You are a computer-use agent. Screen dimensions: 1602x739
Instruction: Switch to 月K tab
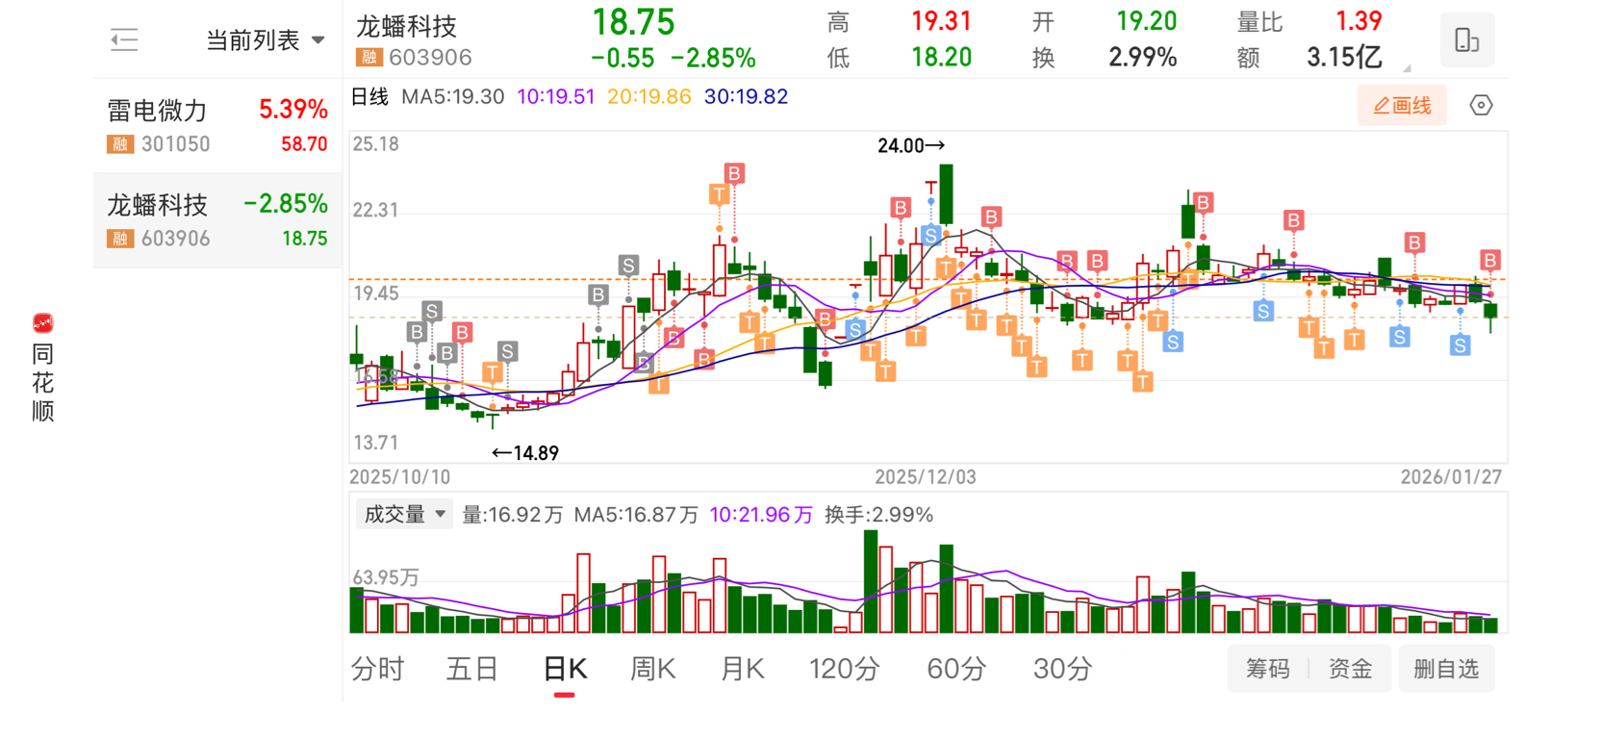point(742,669)
